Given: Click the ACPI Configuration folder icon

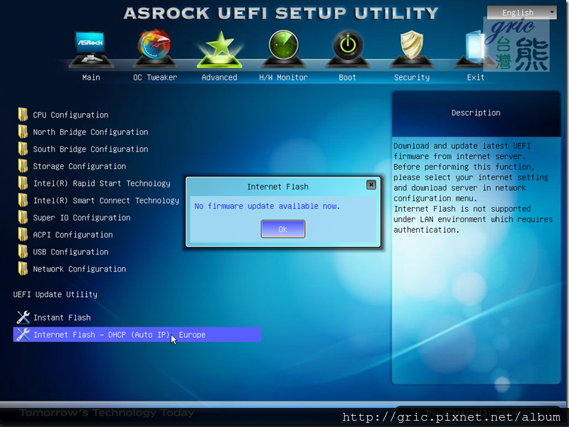Looking at the screenshot, I should point(23,235).
